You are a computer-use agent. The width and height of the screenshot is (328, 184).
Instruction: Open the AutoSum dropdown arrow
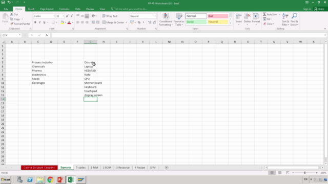tap(279, 14)
